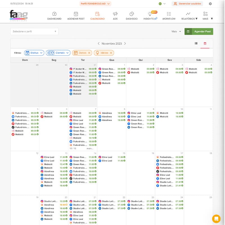Open Abralinea 08:28 post on day 21
Viewport: 225px width, 225px height.
point(83,212)
